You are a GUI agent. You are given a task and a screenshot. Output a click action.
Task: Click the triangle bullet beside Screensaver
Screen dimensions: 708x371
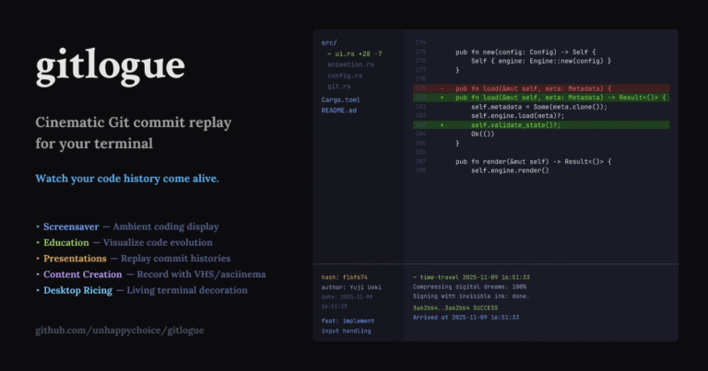click(x=38, y=226)
